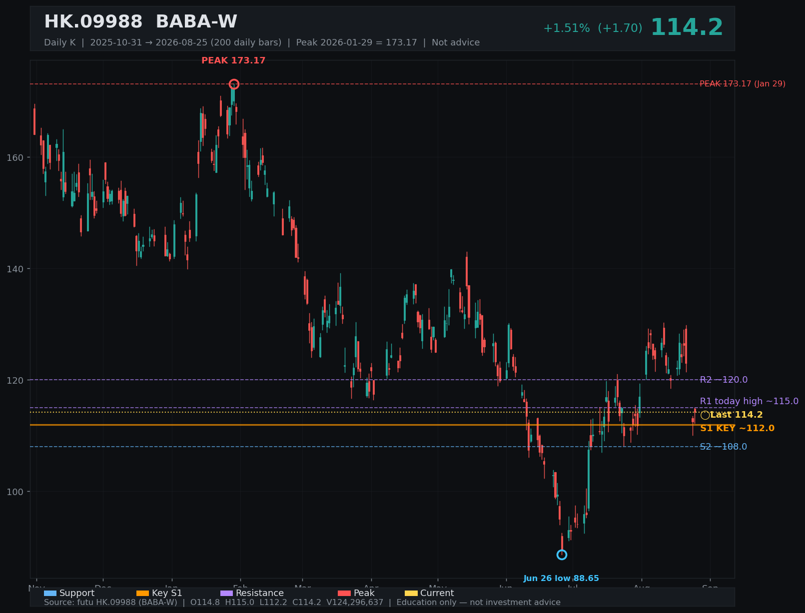
Task: Click the 'S1 KEY ~112.0' support label
Action: pyautogui.click(x=737, y=429)
